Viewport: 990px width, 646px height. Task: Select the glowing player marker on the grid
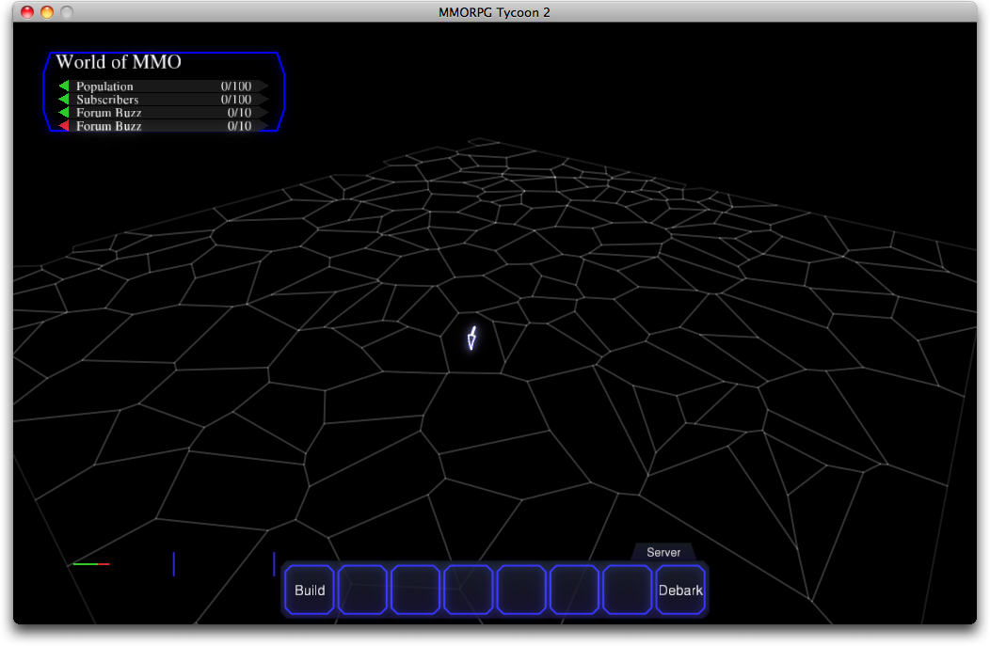tap(471, 339)
